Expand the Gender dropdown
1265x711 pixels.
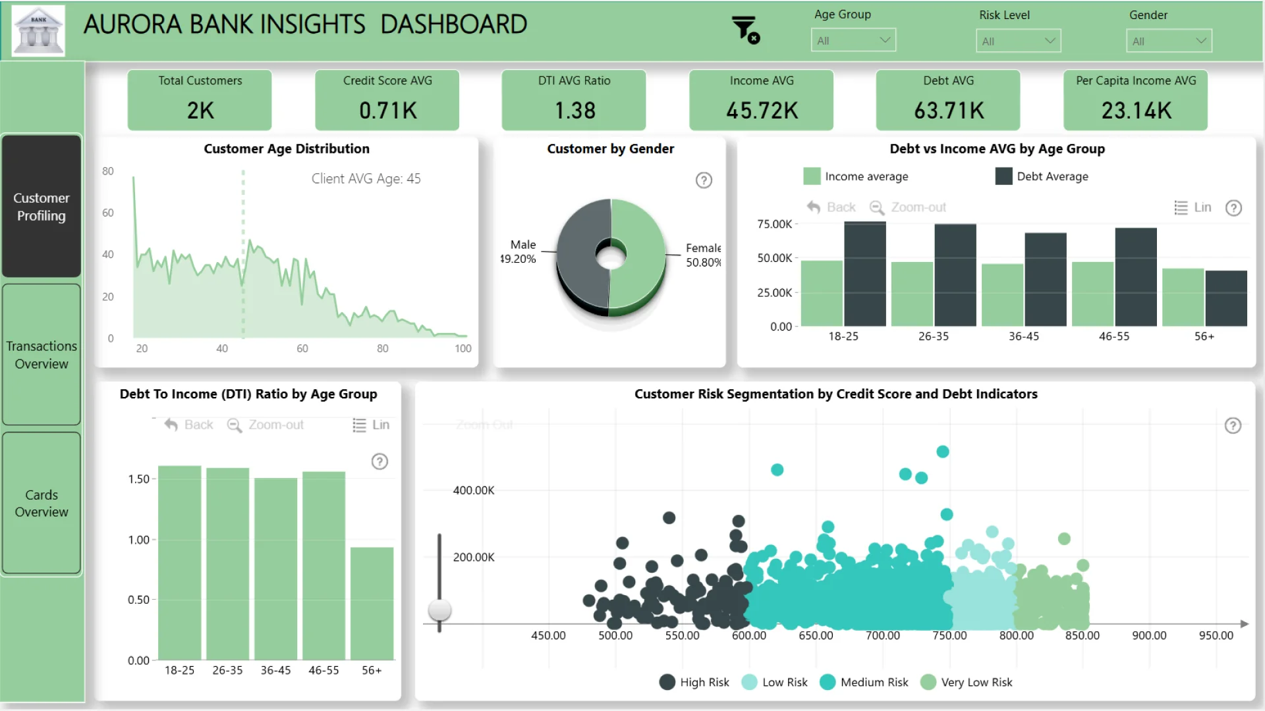coord(1169,41)
